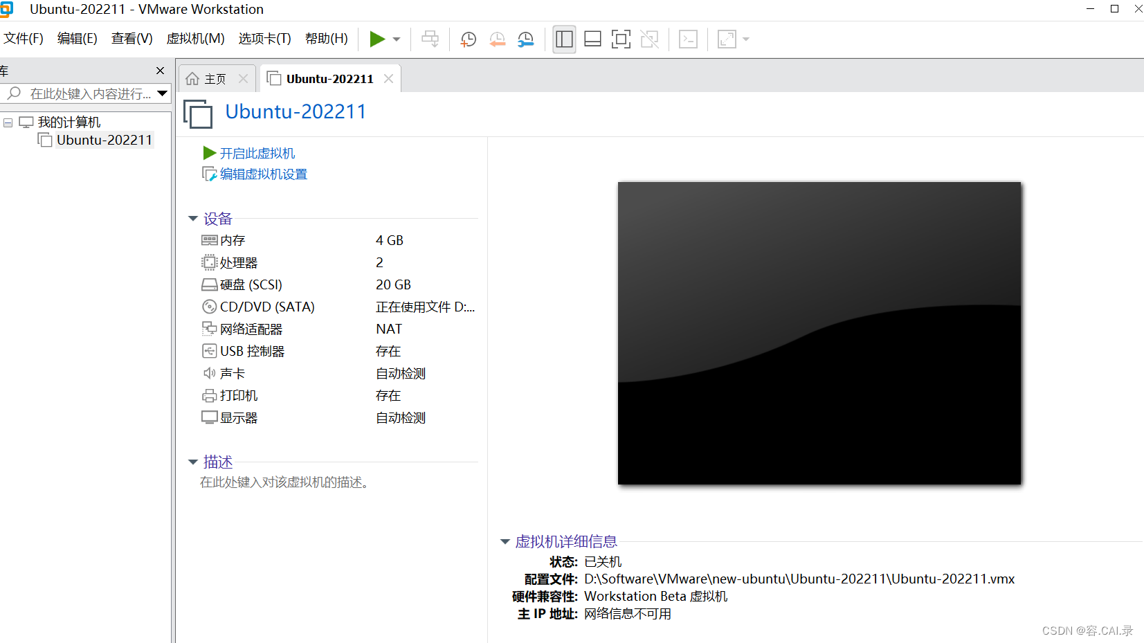
Task: Collapse the 描述 section
Action: pyautogui.click(x=193, y=462)
